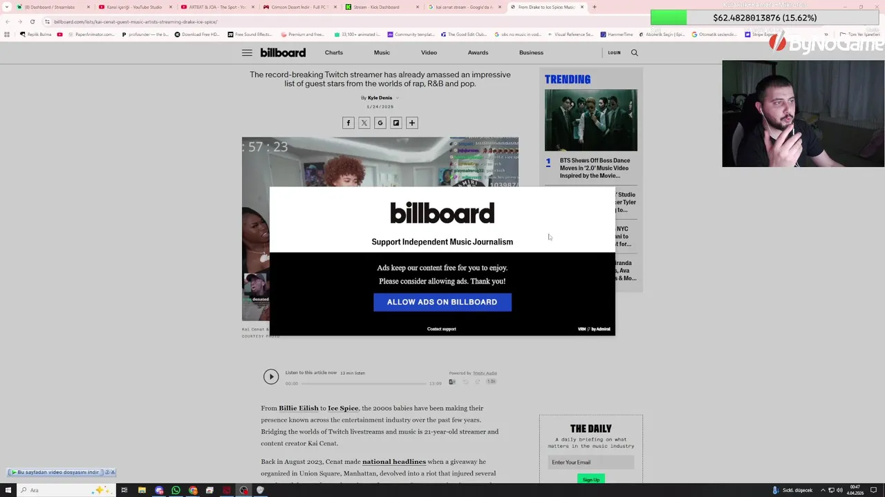This screenshot has width=885, height=497.
Task: Open more share options plus icon
Action: 412,123
